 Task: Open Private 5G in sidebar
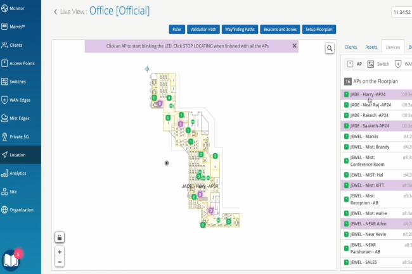point(20,137)
